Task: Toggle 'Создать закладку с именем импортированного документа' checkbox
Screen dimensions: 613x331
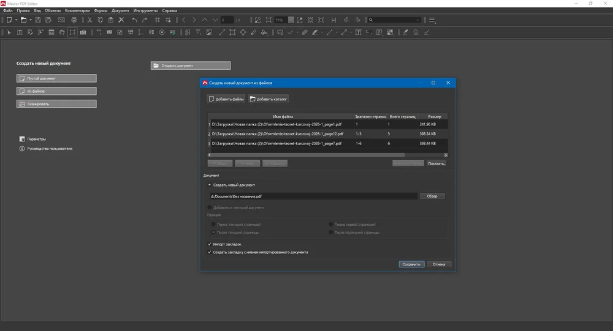Action: (210, 252)
